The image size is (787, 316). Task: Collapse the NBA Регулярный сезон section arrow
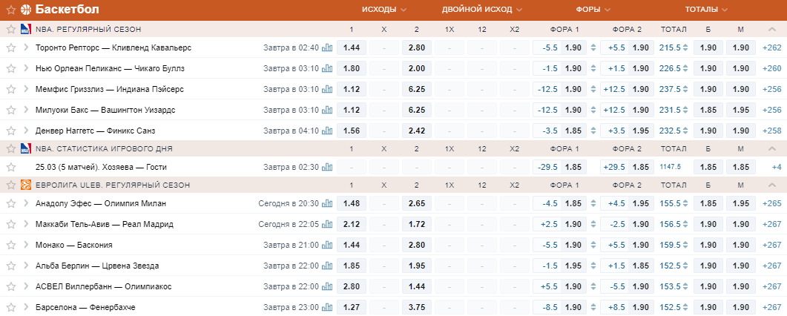pos(772,29)
